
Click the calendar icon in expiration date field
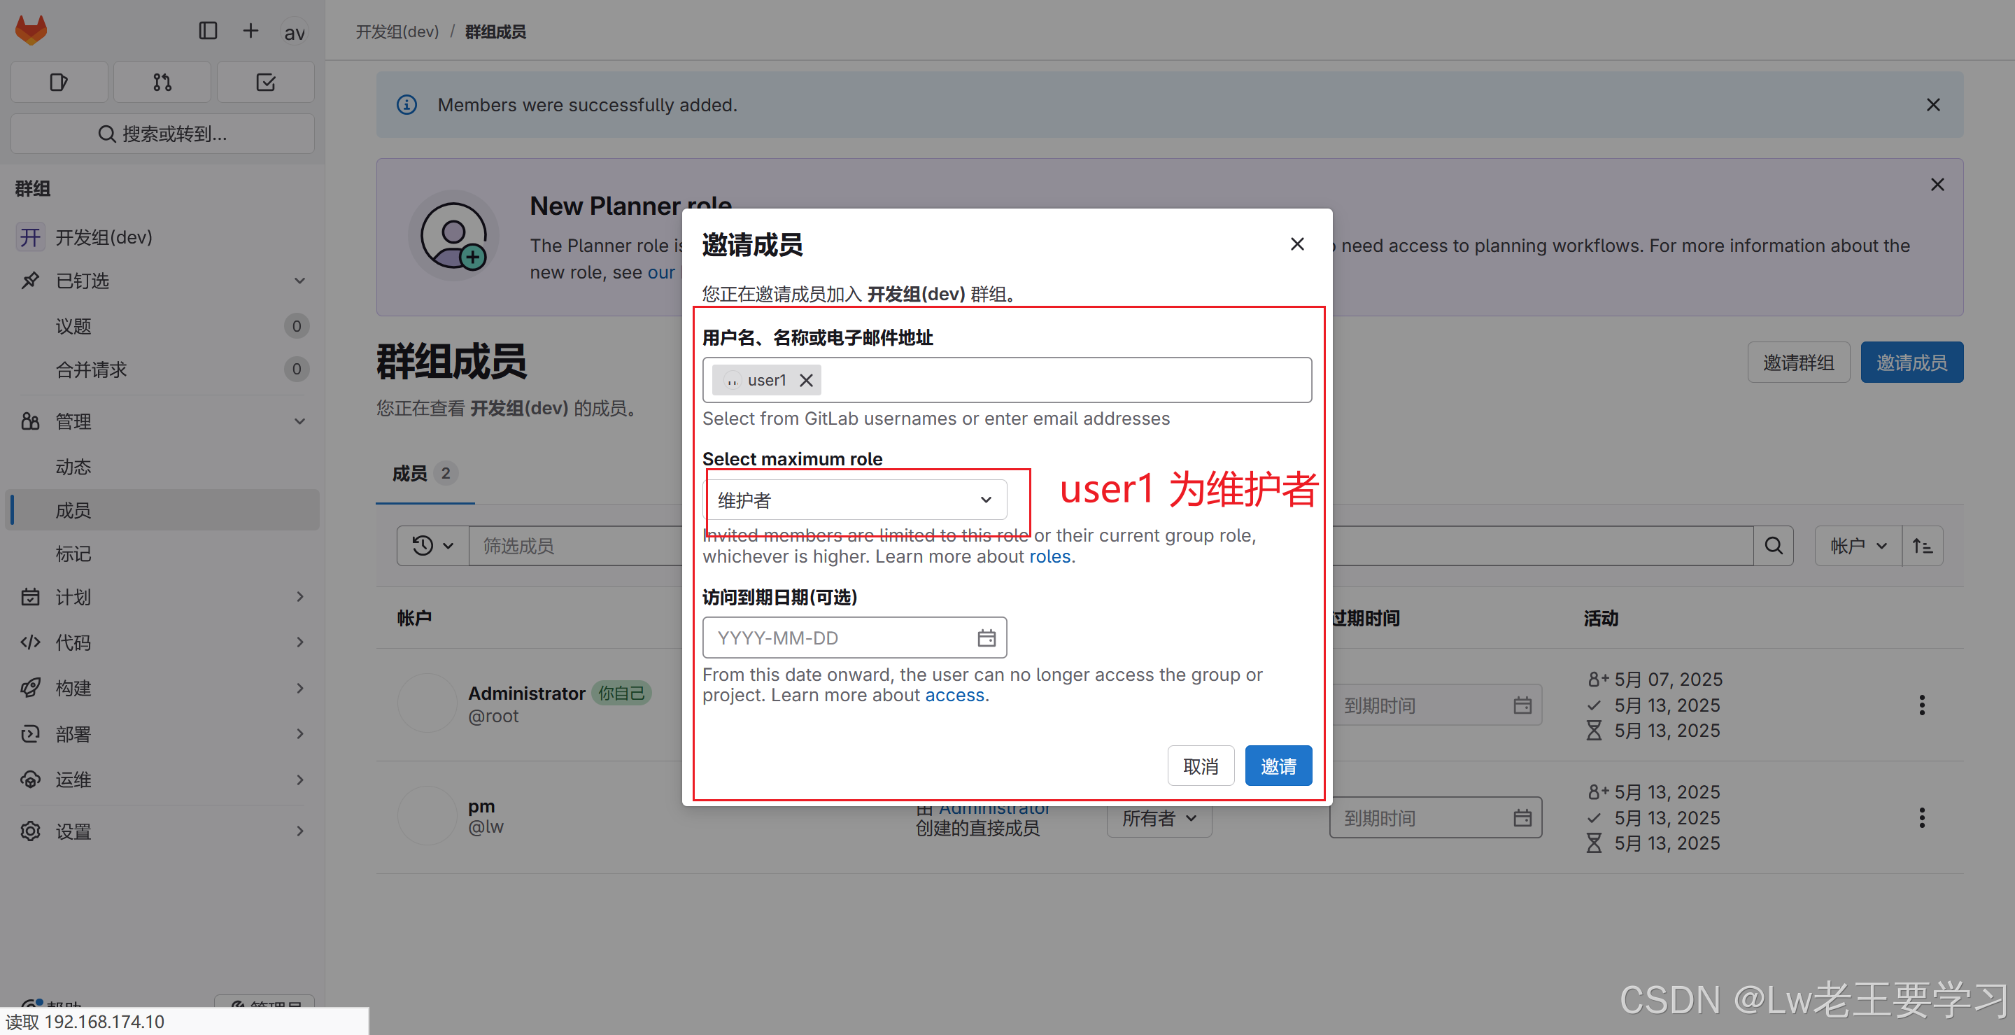tap(987, 638)
